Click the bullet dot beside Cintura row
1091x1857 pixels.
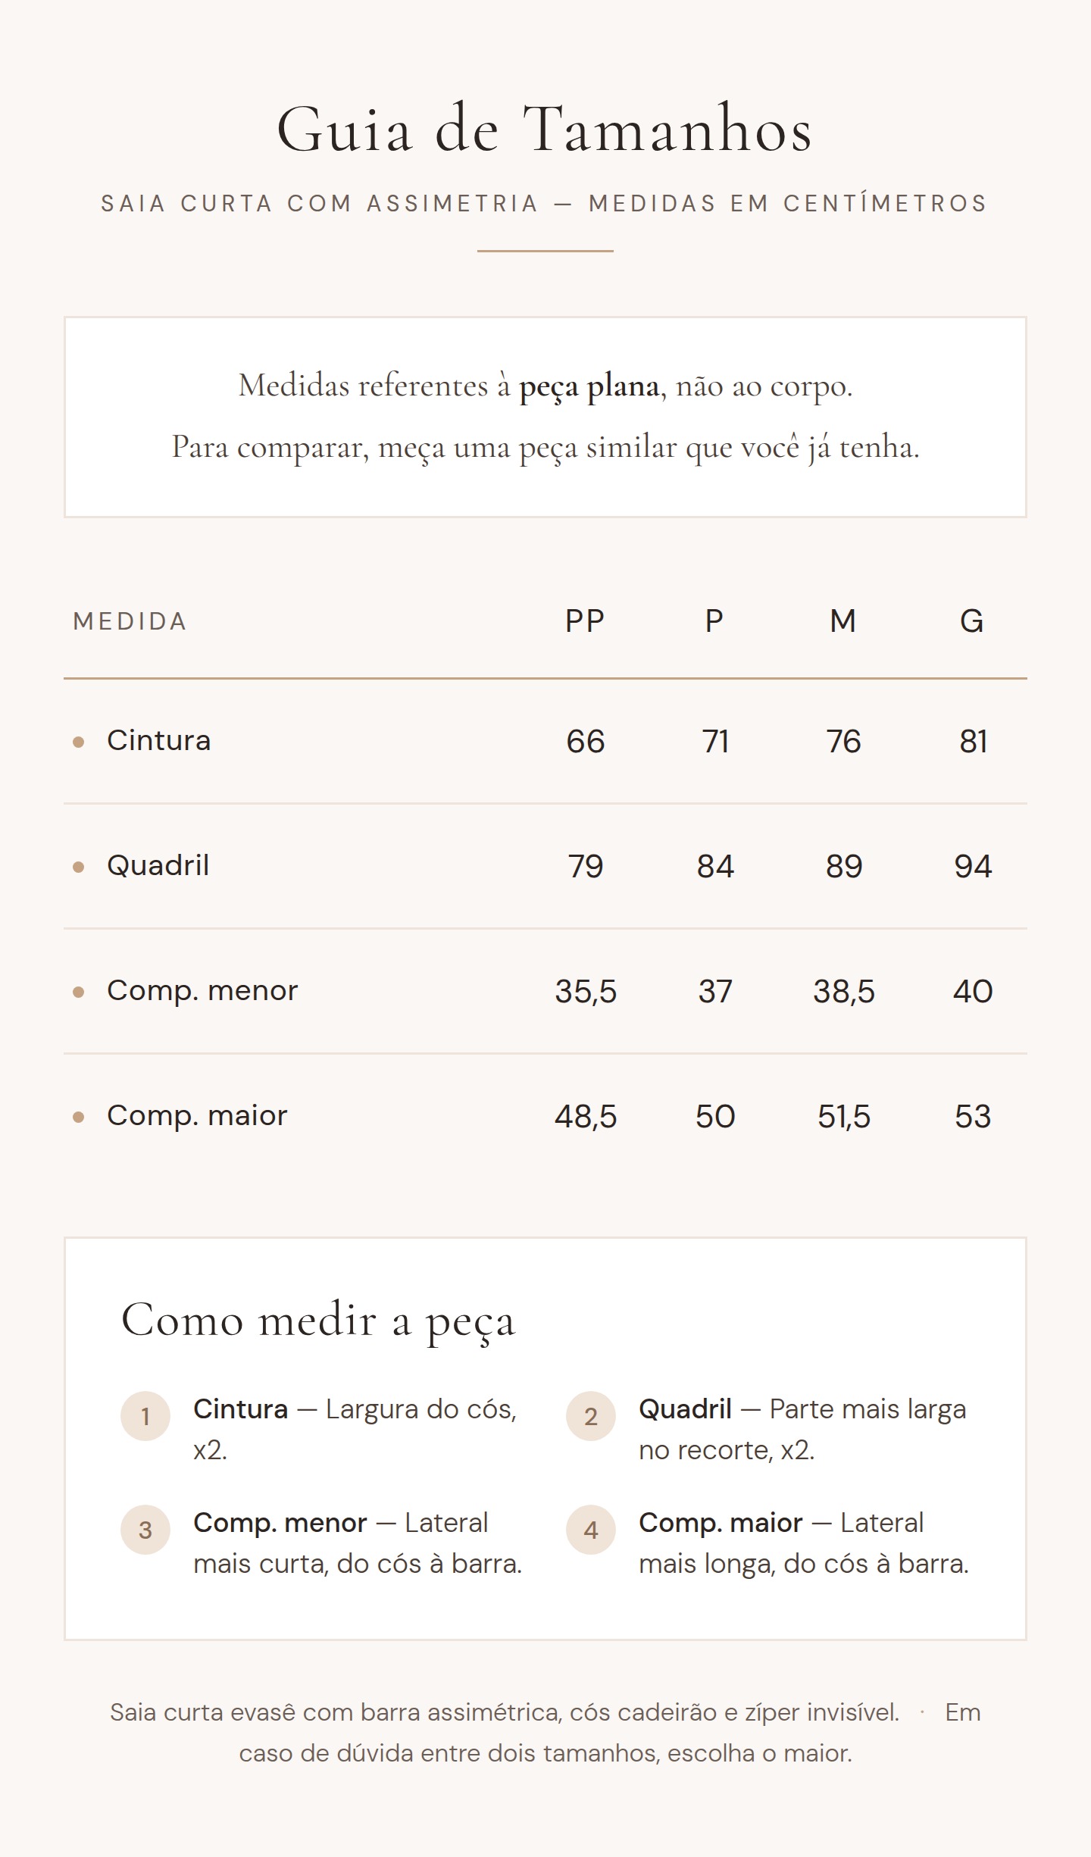pos(78,742)
